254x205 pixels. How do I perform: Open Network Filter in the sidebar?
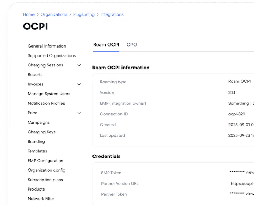point(41,199)
